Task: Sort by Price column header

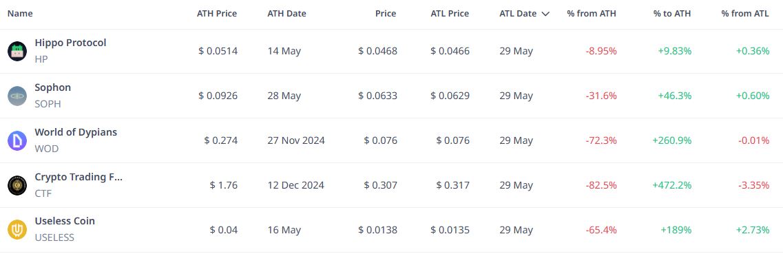Action: [386, 14]
